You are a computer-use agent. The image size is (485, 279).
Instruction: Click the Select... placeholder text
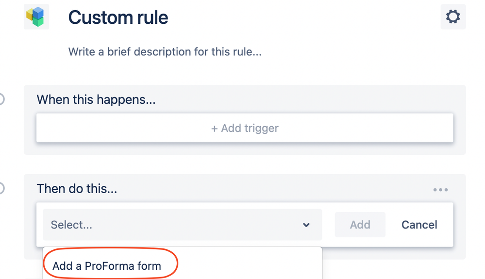(x=71, y=225)
